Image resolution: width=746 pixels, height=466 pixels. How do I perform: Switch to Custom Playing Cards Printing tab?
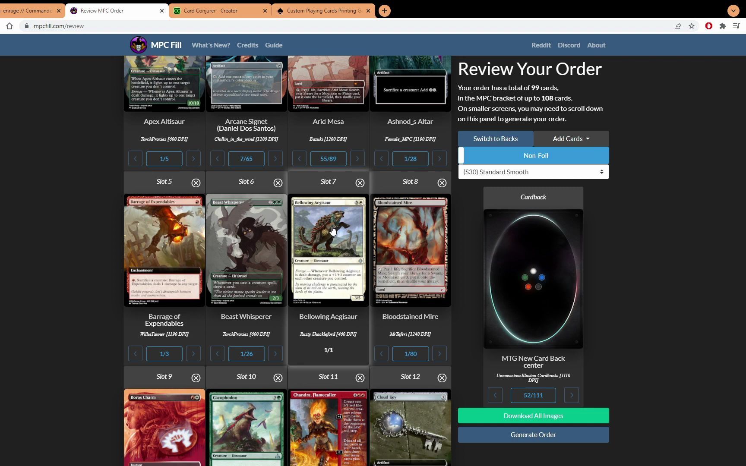coord(324,11)
